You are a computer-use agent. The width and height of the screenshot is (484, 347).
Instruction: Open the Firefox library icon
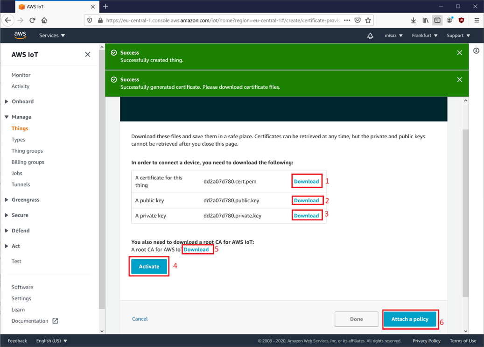(x=425, y=21)
